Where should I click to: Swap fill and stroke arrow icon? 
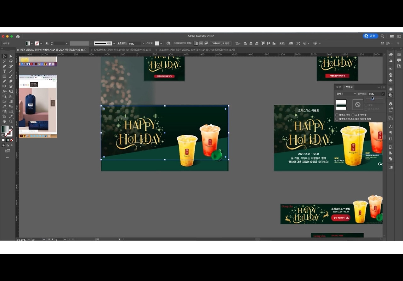pos(12,127)
